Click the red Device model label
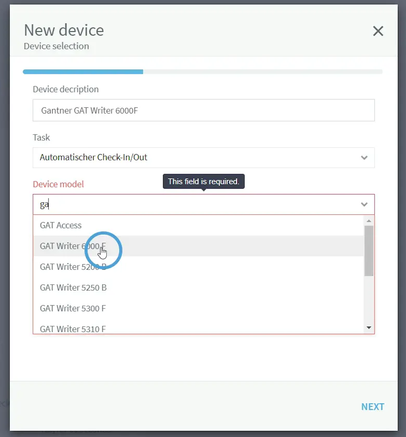This screenshot has height=437, width=406. click(x=58, y=184)
